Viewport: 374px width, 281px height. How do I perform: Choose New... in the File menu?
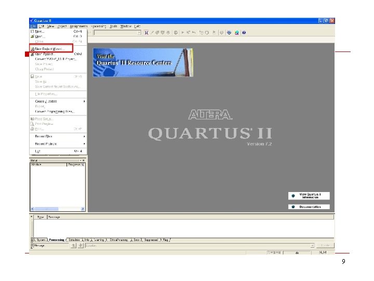pos(58,31)
